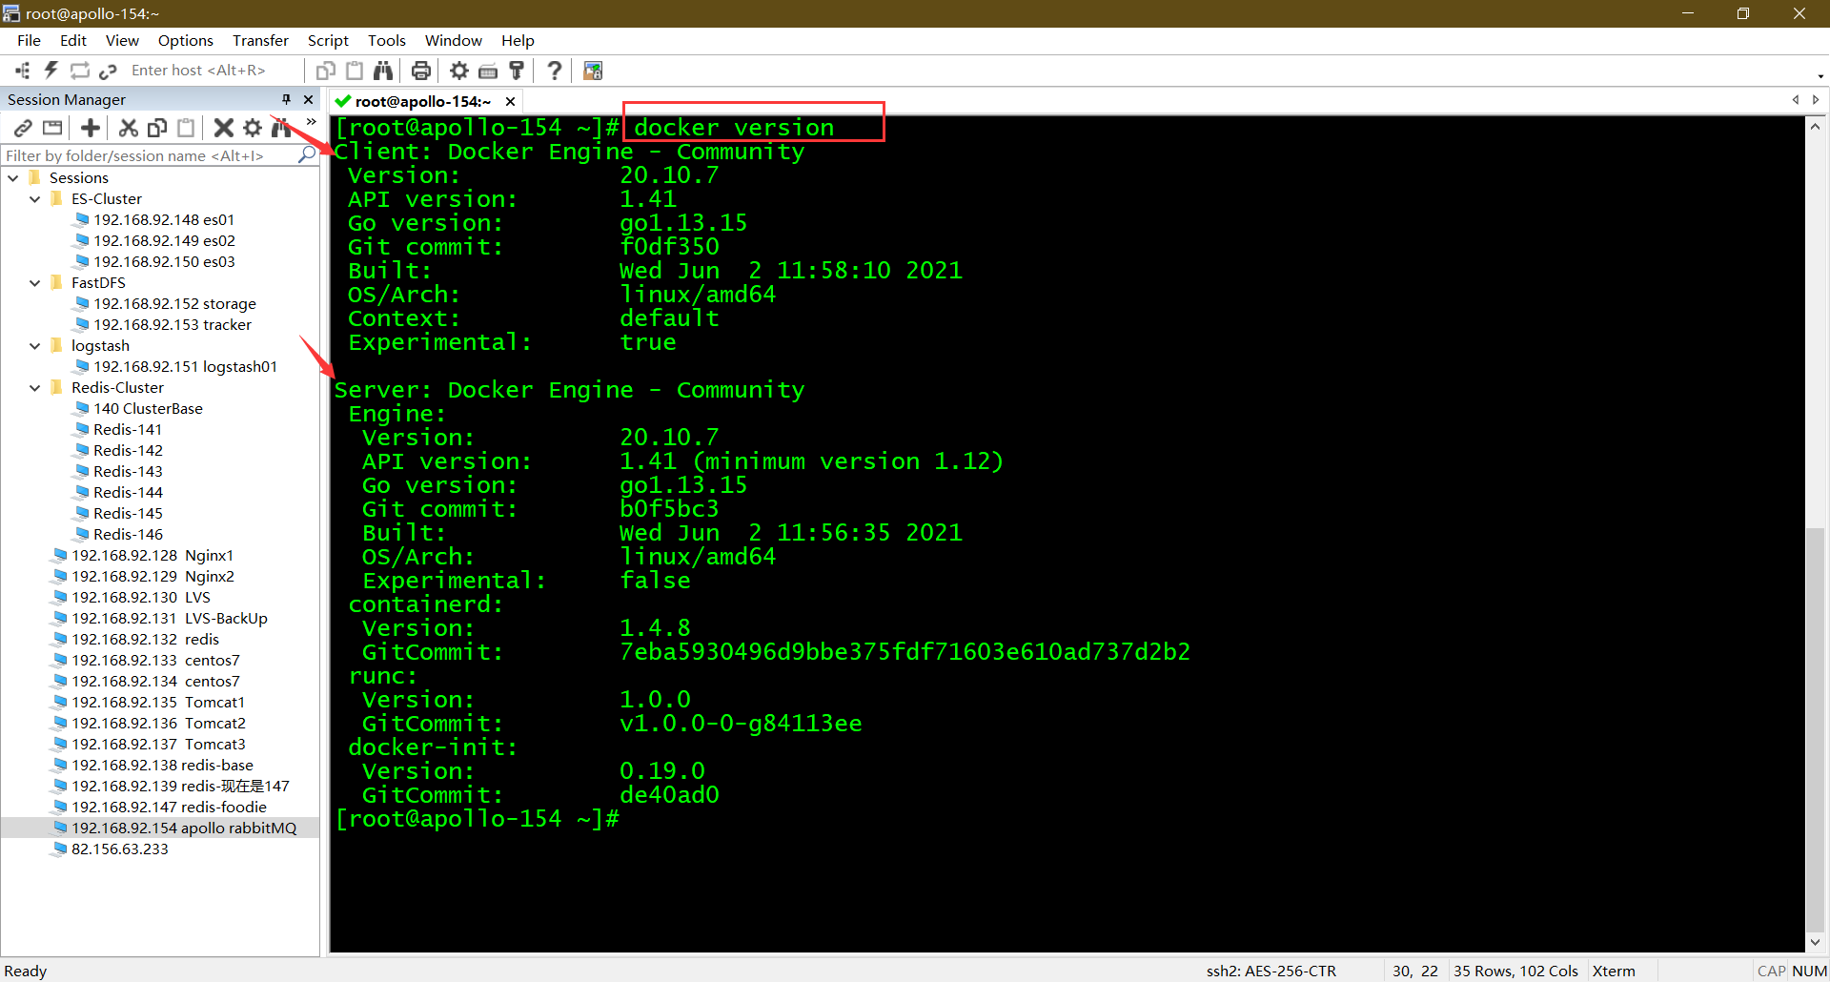Click the session name filter field
Image resolution: width=1830 pixels, height=982 pixels.
(148, 155)
